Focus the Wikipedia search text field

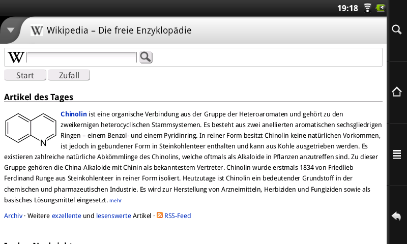(82, 57)
